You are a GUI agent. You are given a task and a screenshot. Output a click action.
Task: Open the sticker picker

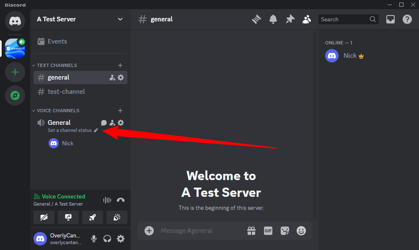pos(285,231)
